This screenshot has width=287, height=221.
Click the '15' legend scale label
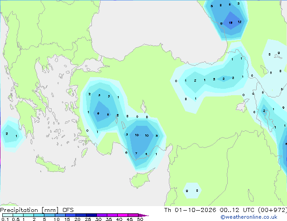[67, 219]
